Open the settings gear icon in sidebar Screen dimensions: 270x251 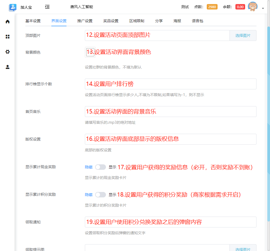click(7, 52)
